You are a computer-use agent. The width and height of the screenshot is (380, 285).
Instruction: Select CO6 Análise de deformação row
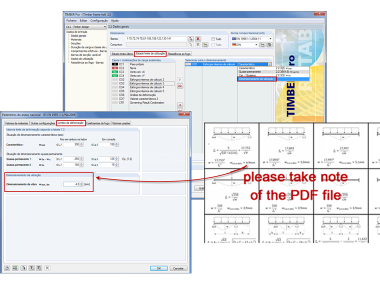(x=143, y=95)
